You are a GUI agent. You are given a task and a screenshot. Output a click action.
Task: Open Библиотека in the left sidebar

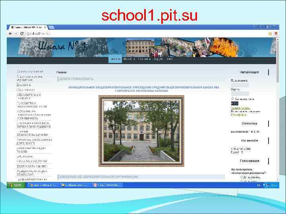(x=25, y=156)
